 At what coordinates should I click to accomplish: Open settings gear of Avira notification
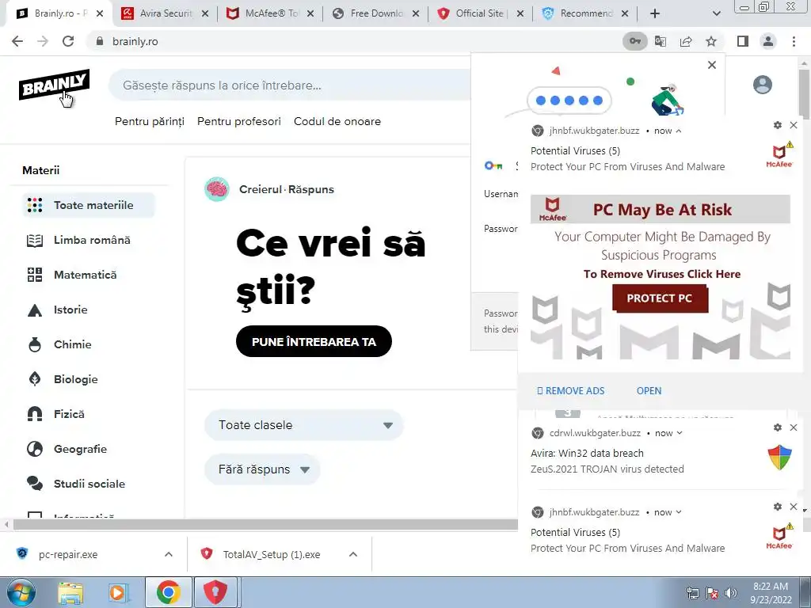click(x=778, y=427)
